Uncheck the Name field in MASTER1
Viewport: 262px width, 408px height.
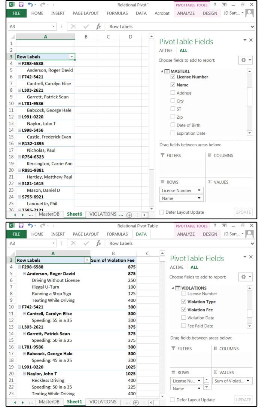point(173,85)
